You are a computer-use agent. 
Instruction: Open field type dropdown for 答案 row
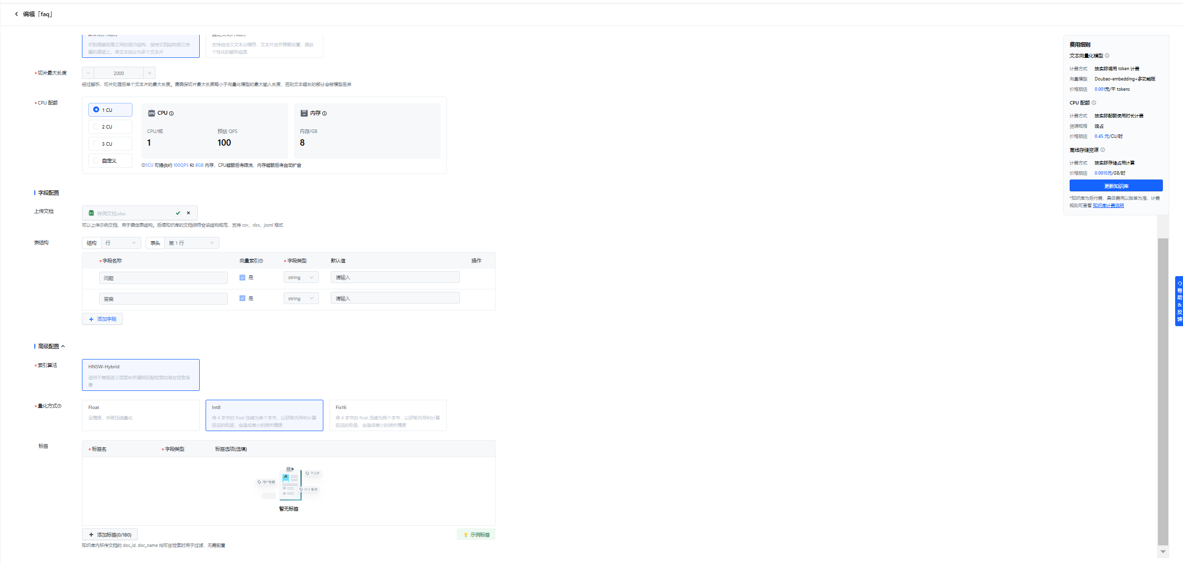coord(301,298)
